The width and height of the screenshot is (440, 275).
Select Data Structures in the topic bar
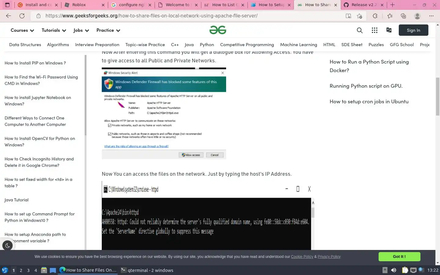[x=25, y=45]
